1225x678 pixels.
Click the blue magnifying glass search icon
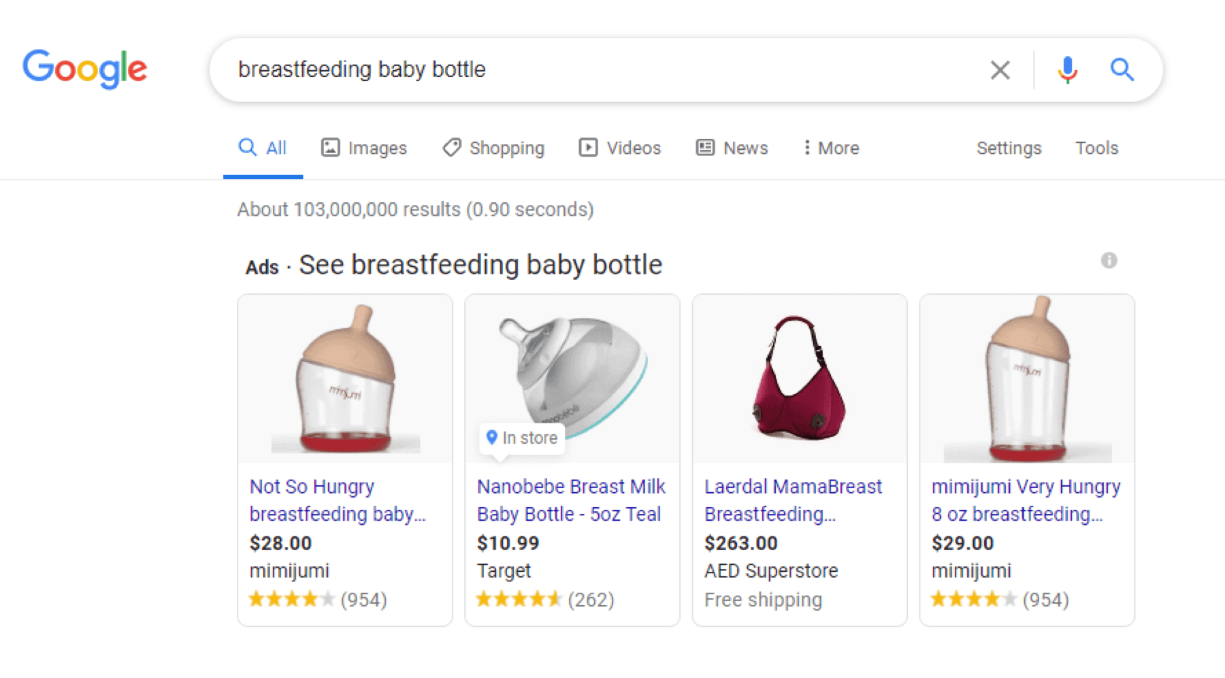pos(1122,69)
